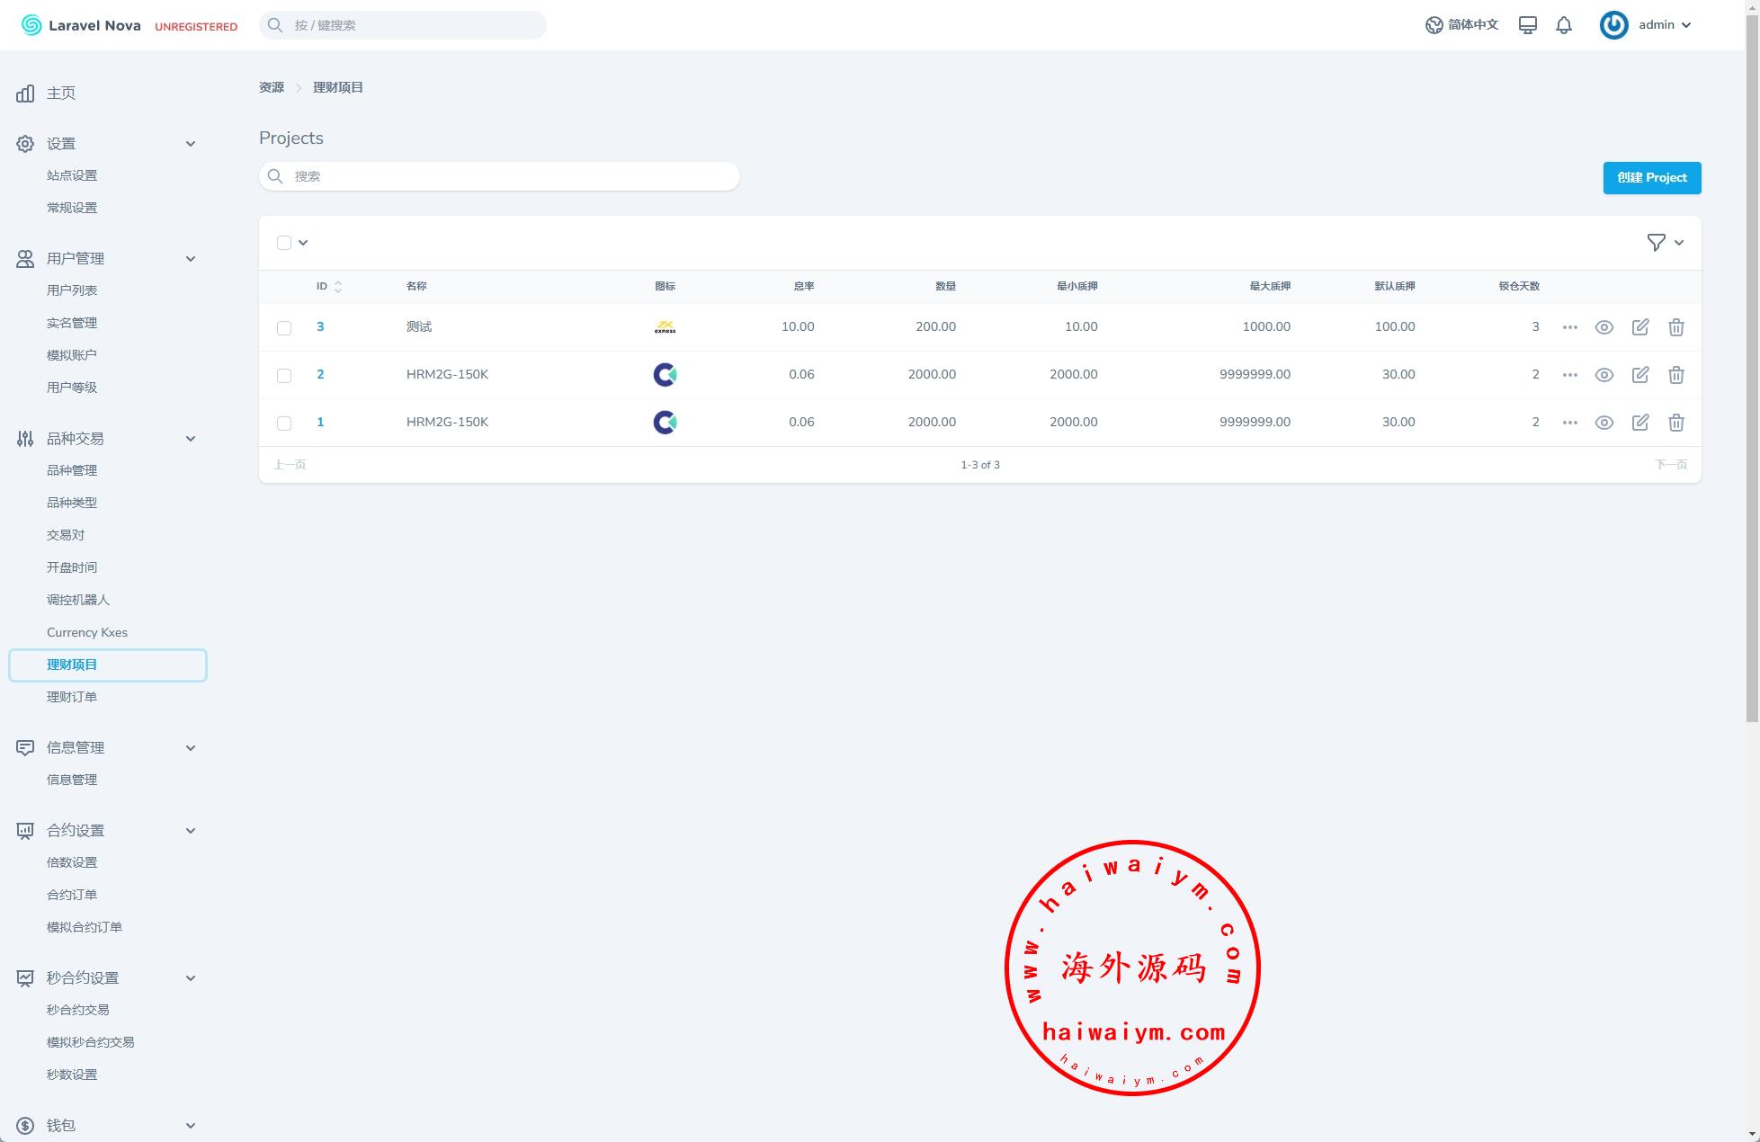Go to 用户列表 in the sidebar

(x=72, y=290)
